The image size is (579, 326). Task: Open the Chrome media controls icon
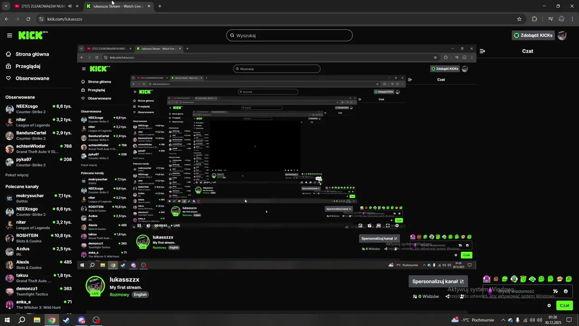(550, 19)
